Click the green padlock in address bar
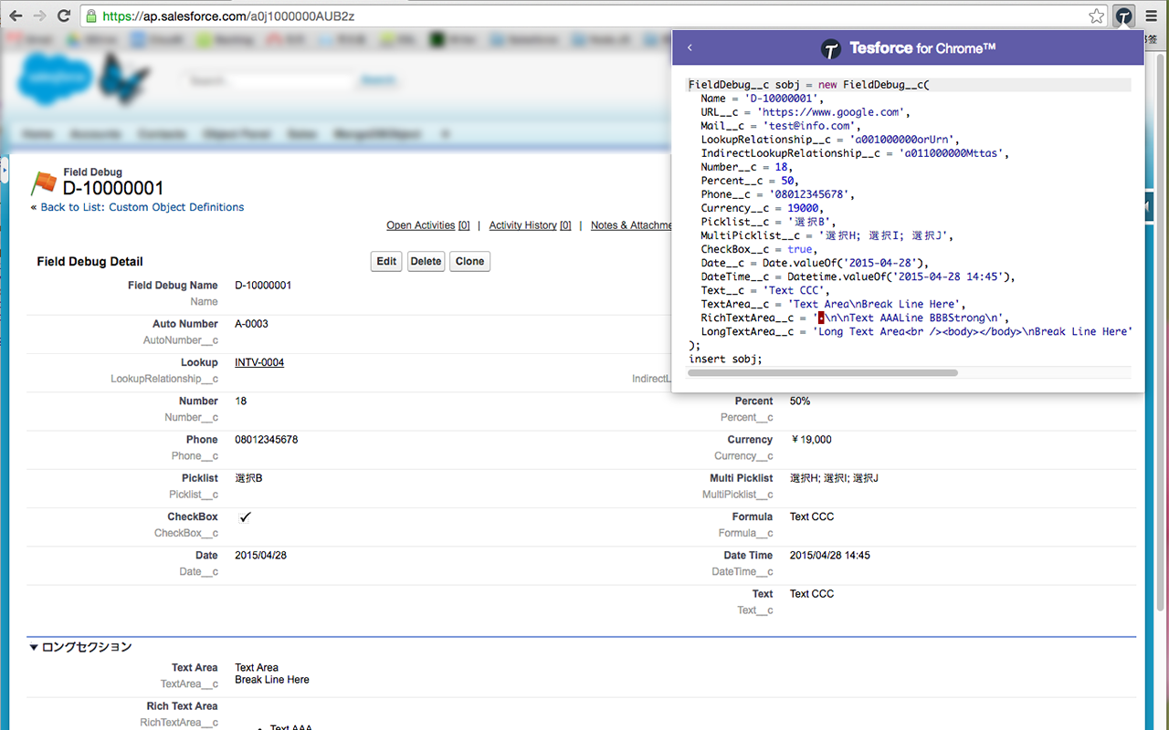 click(x=90, y=16)
